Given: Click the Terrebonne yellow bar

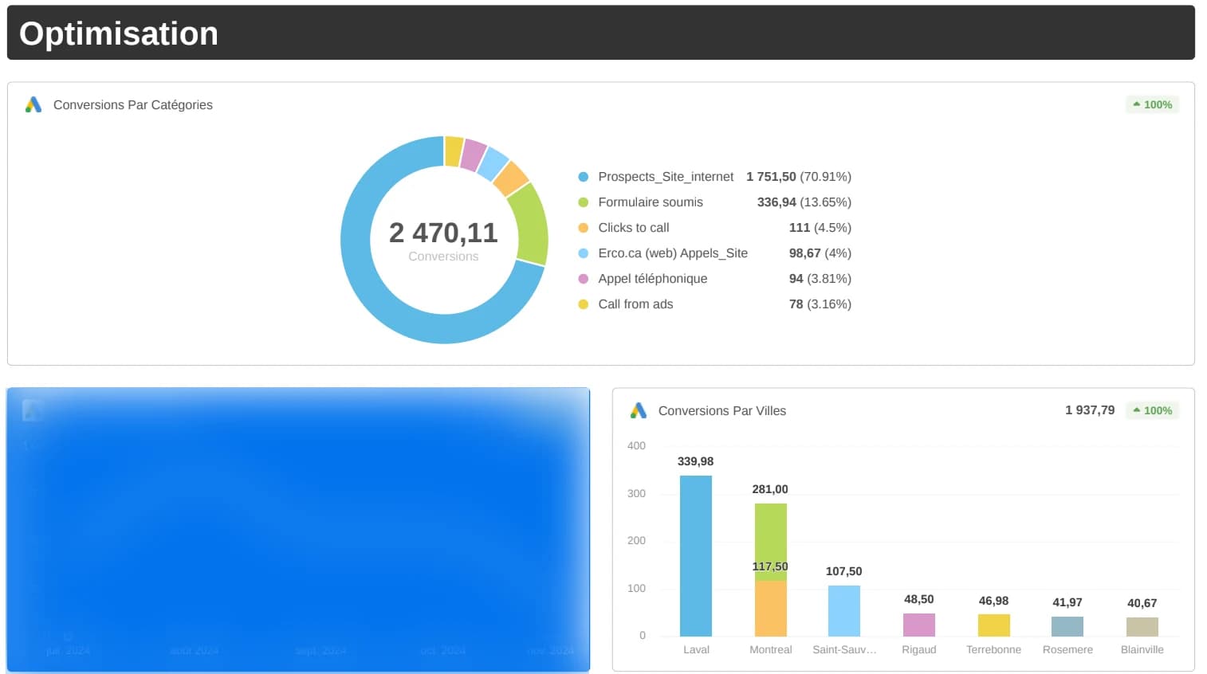Looking at the screenshot, I should [x=994, y=625].
